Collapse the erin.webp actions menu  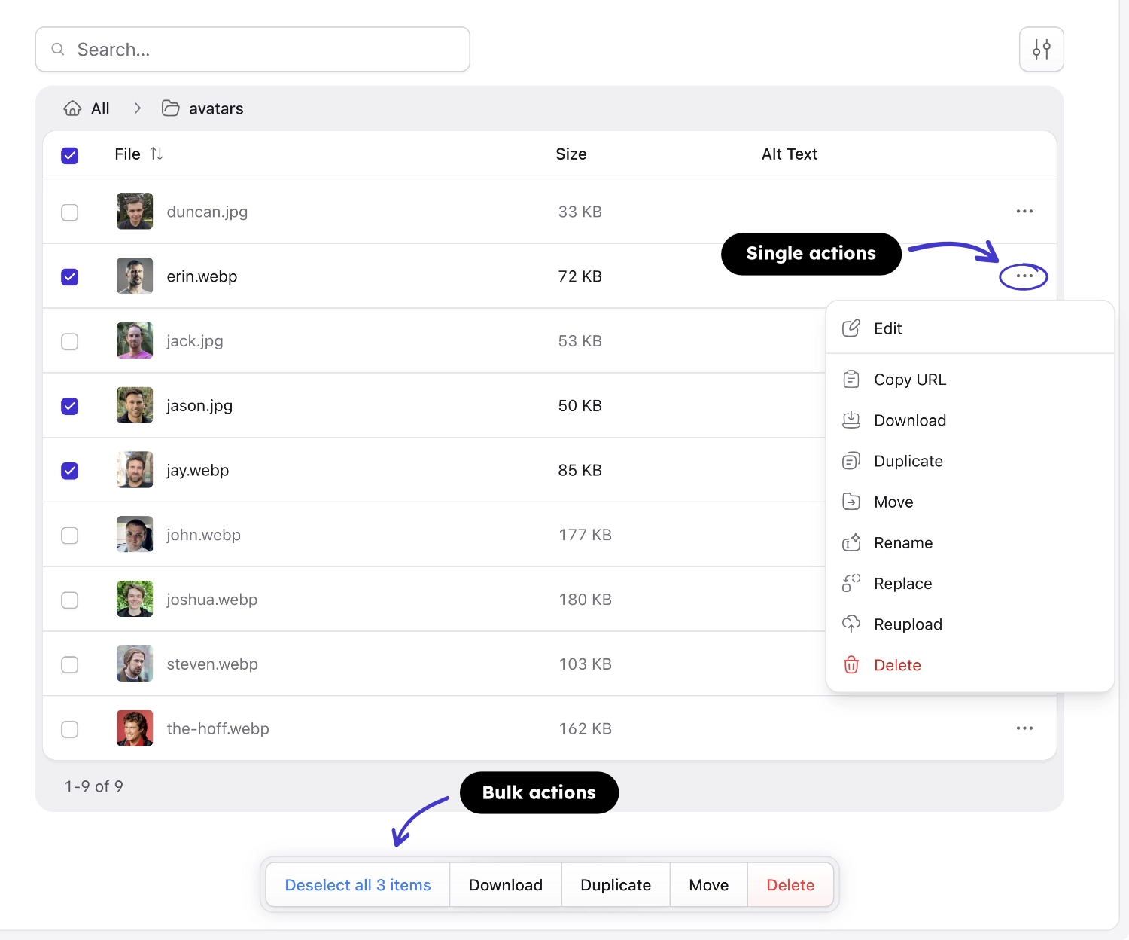[x=1024, y=276]
